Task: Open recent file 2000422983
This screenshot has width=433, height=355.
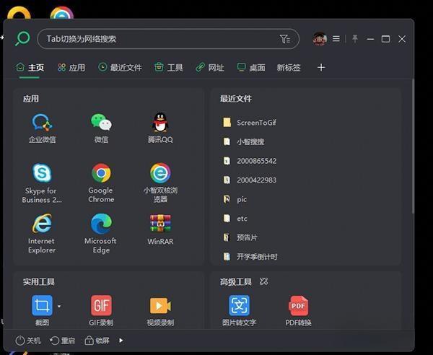Action: (250, 180)
